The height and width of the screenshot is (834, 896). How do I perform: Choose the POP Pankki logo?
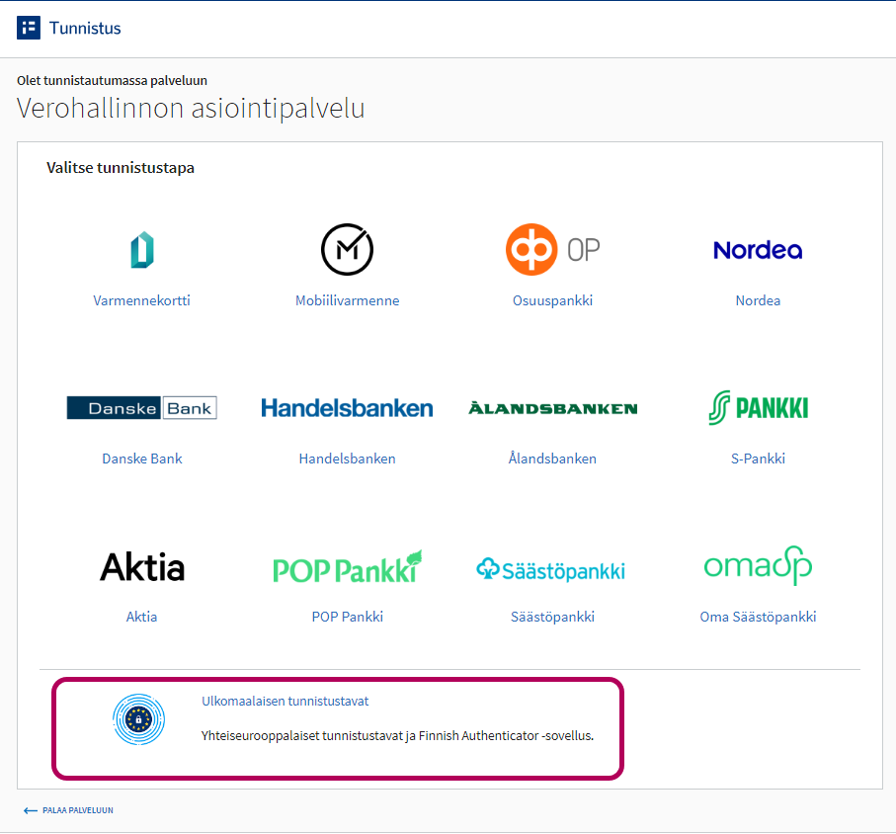point(347,566)
